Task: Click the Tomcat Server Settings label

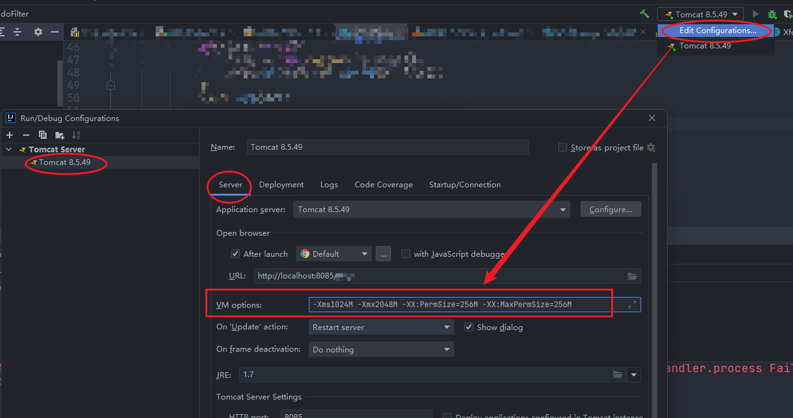Action: [x=259, y=397]
